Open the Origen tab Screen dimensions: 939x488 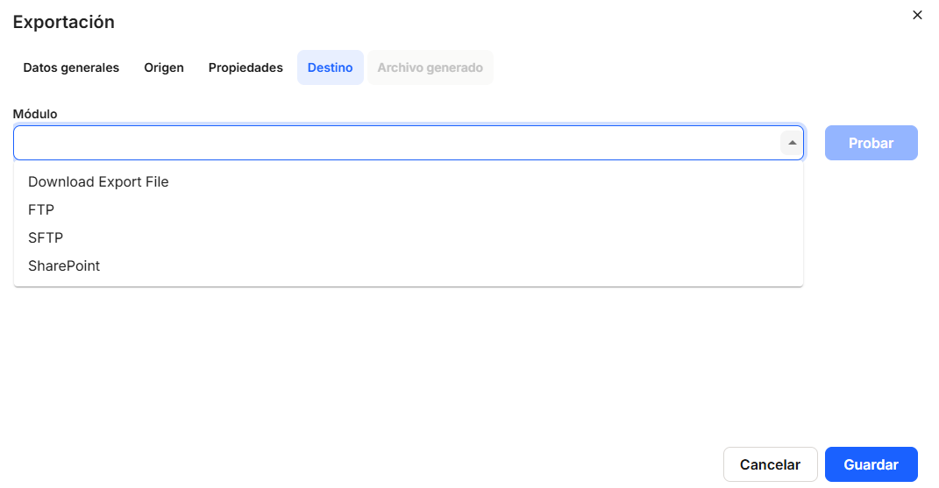point(164,67)
